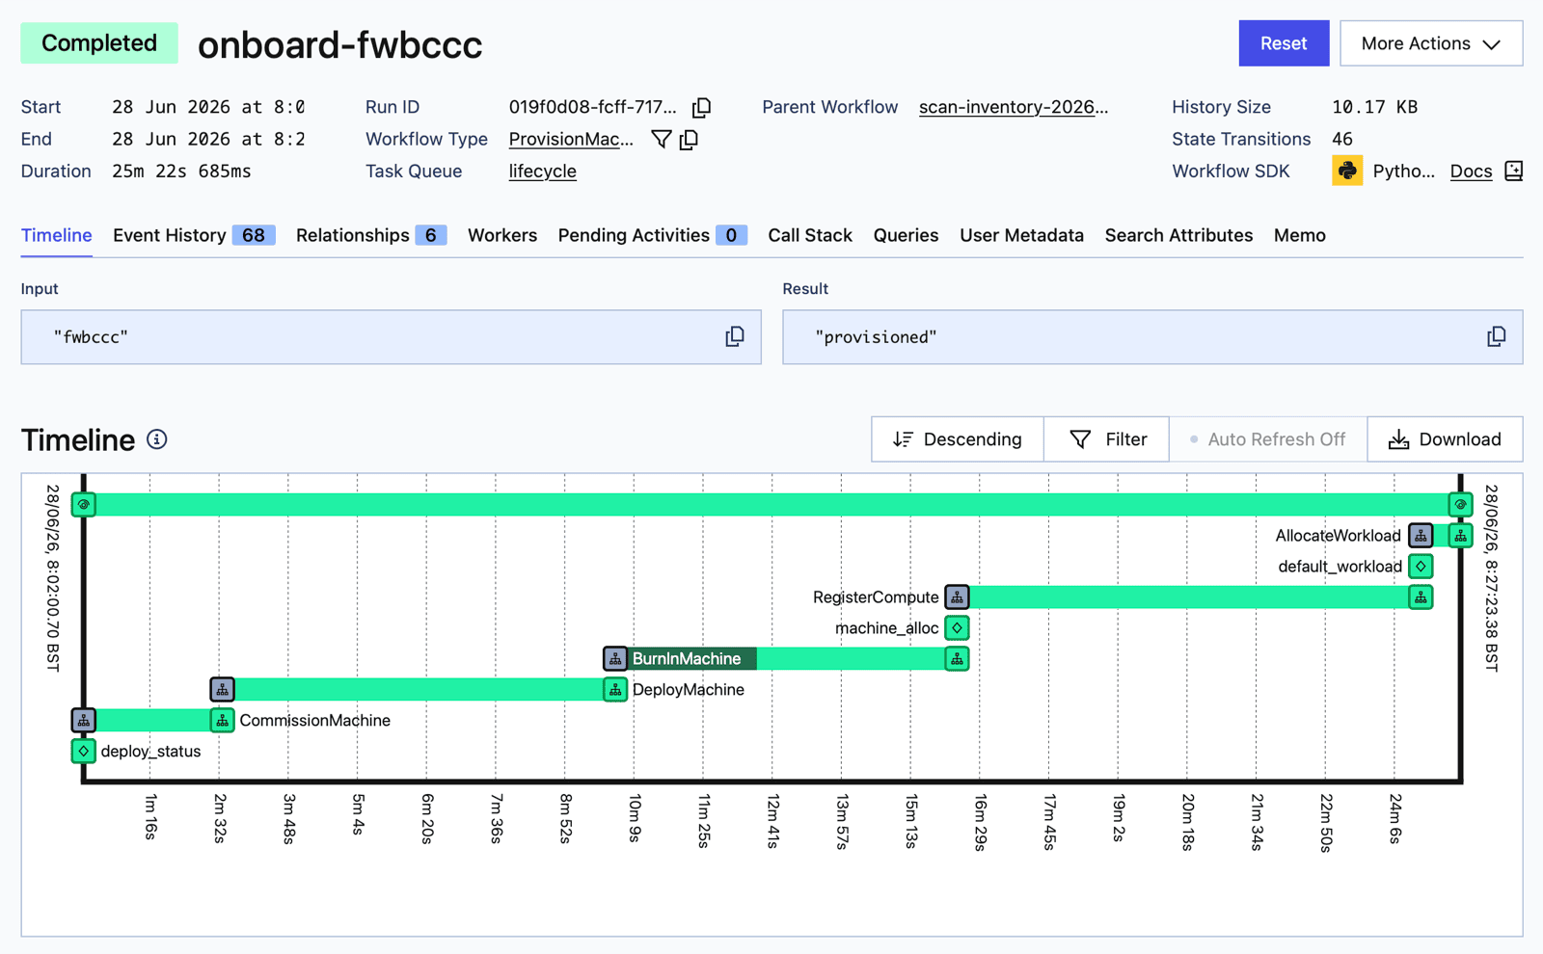Select the RegisterCompute completed icon
Image resolution: width=1543 pixels, height=954 pixels.
pos(1421,596)
